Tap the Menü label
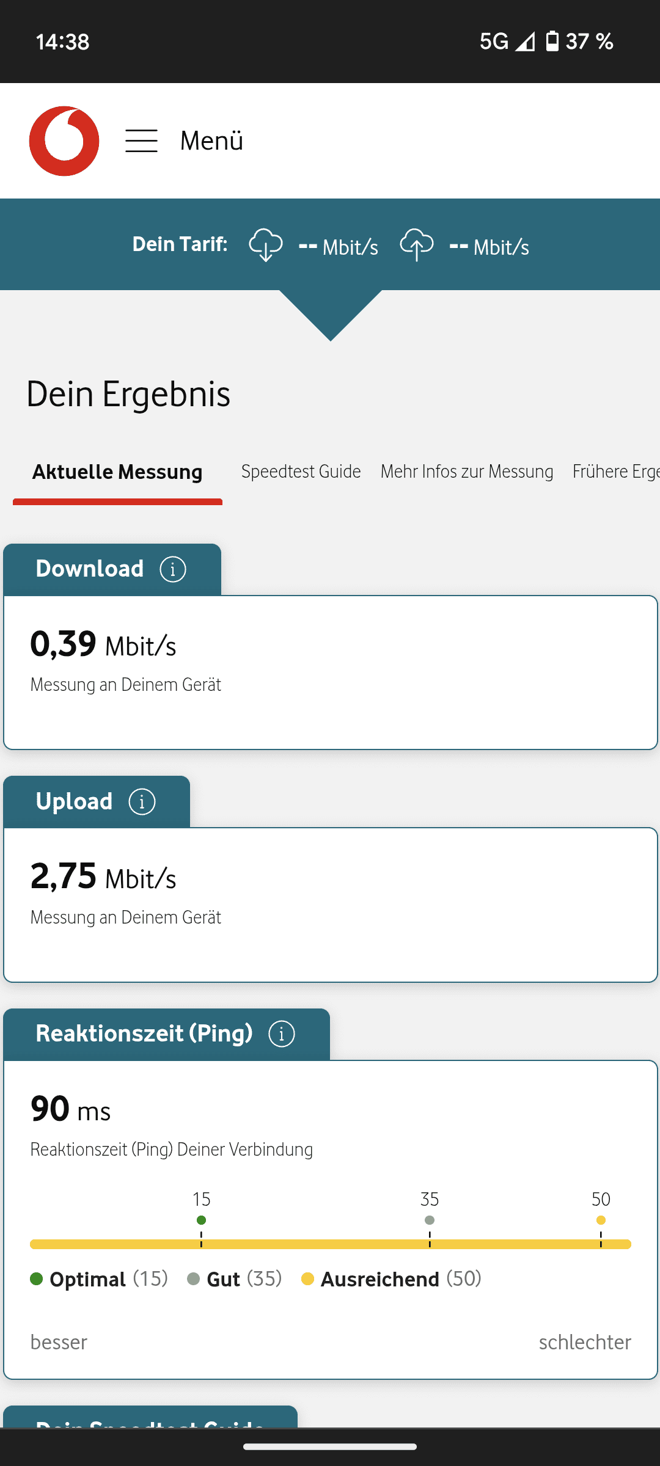Screen dimensions: 660x1466 [x=211, y=141]
